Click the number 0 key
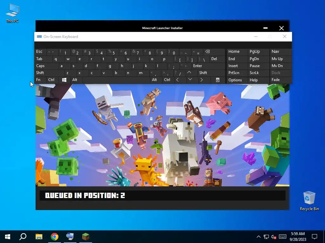 [x=173, y=52]
